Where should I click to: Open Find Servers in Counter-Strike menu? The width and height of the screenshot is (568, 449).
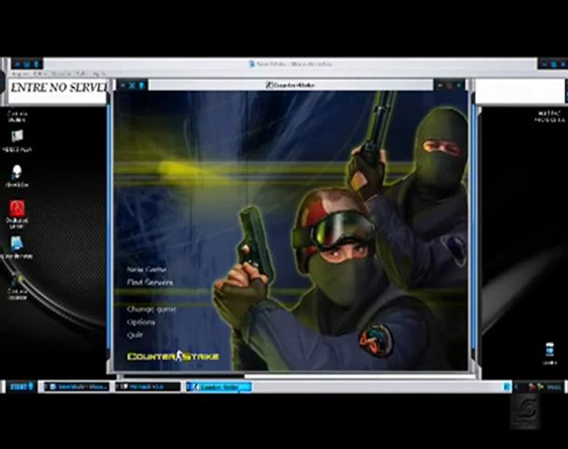point(149,282)
